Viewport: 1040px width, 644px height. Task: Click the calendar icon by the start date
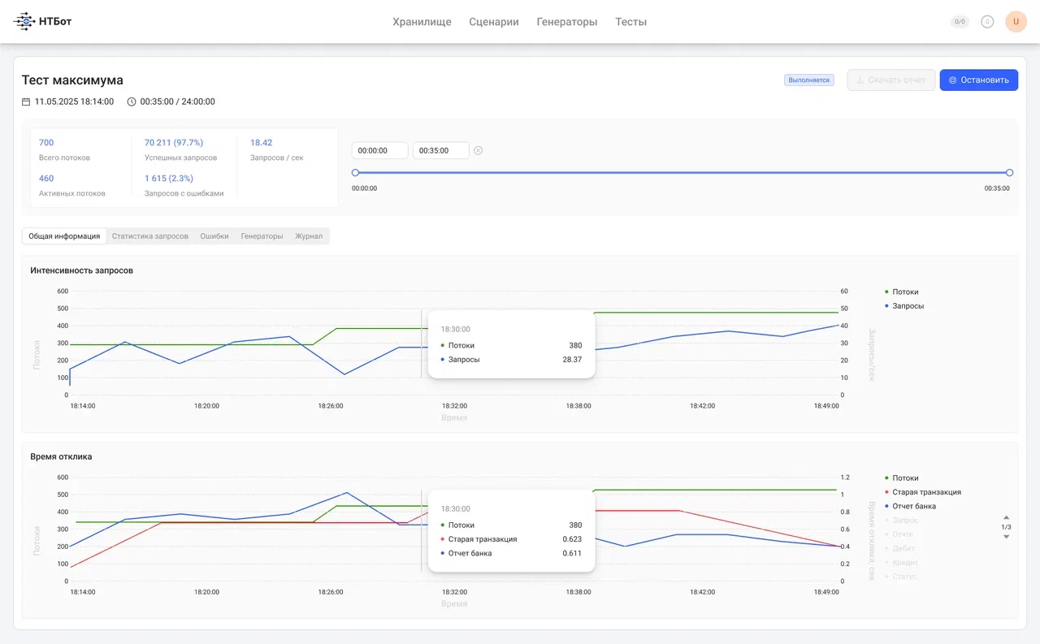click(x=26, y=102)
